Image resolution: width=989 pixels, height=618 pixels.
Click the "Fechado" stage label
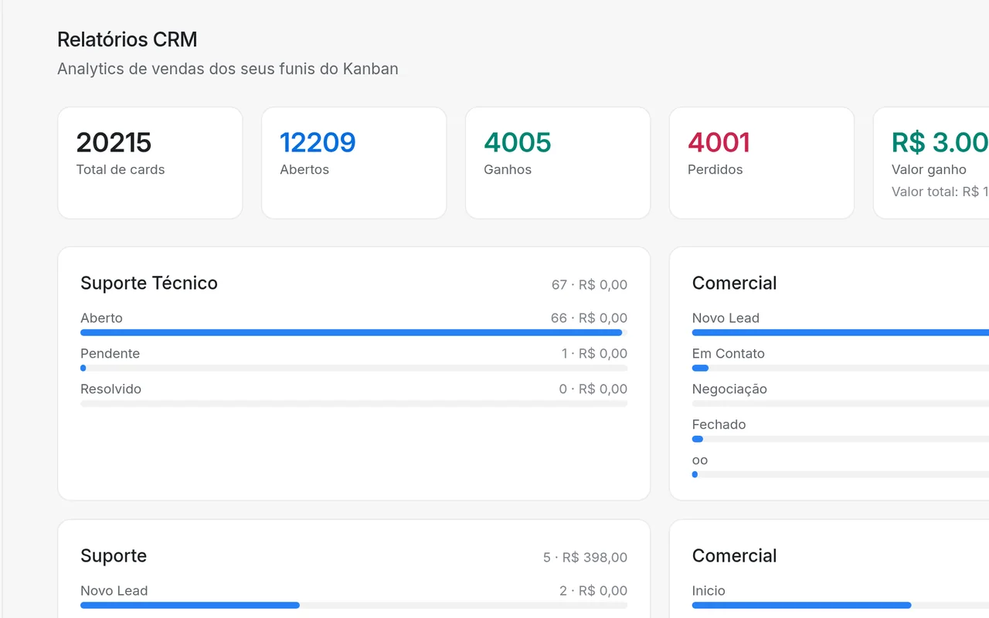click(719, 425)
